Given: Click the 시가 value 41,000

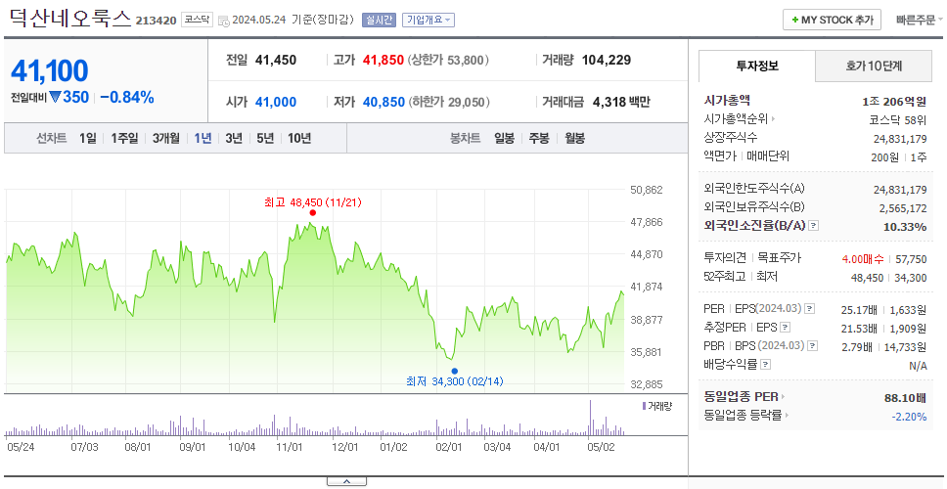Looking at the screenshot, I should [276, 102].
